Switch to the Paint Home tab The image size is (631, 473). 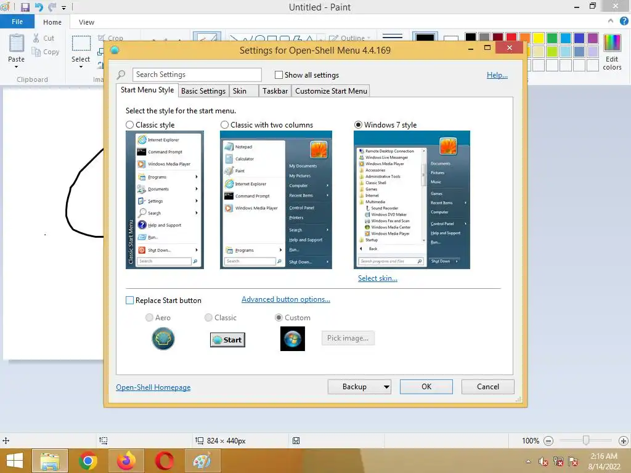(52, 22)
